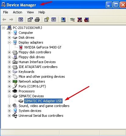Viewport: 126px width, 136px height.
Task: Select the Network adapters entry
Action: (x=32, y=81)
